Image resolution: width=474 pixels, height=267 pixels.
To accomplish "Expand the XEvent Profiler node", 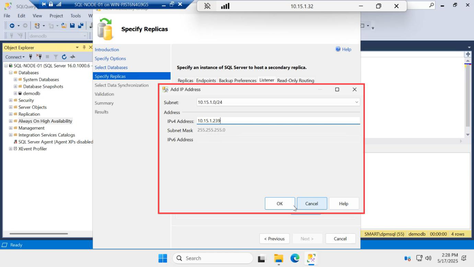I will [x=11, y=149].
